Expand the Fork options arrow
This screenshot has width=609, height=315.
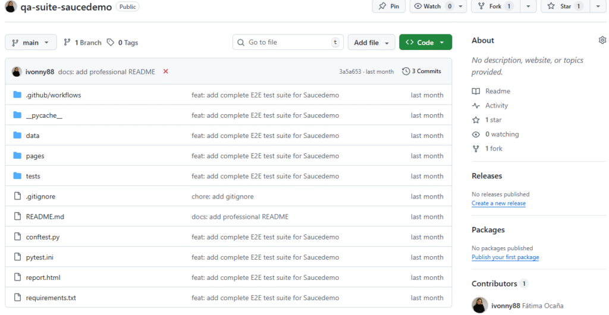(528, 7)
